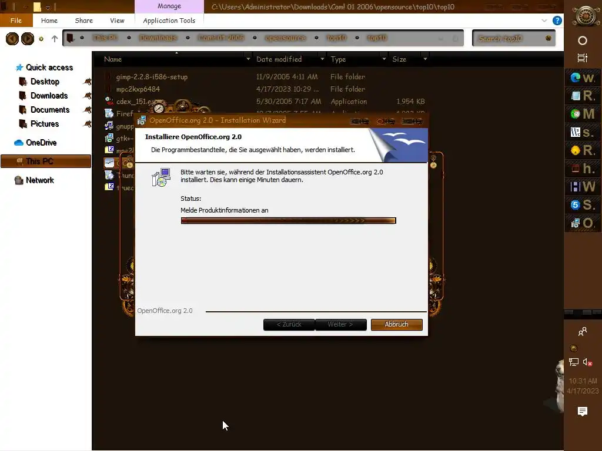Click the Thunderbird installer file icon

tap(109, 175)
